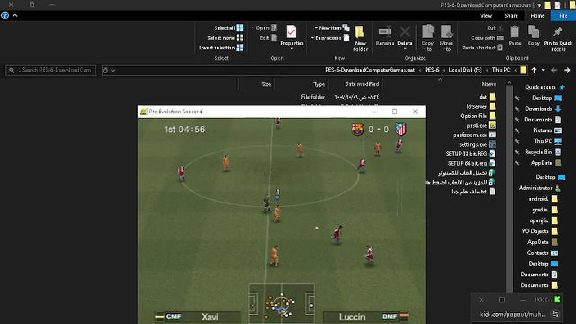Open site settings icon beside the kick.com URL
Screen dimensions: 576x324
point(555,314)
